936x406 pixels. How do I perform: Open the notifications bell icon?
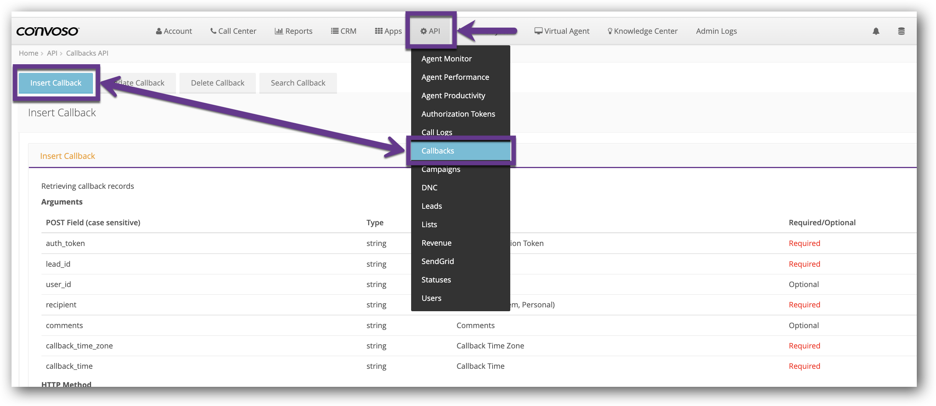[876, 31]
